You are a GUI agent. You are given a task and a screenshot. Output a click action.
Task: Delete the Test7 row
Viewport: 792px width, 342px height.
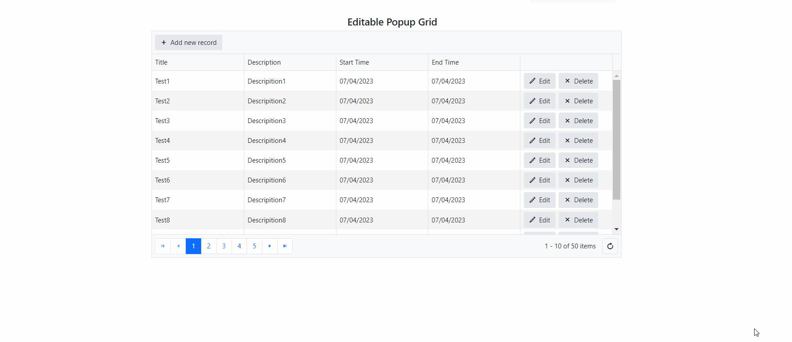pyautogui.click(x=578, y=200)
